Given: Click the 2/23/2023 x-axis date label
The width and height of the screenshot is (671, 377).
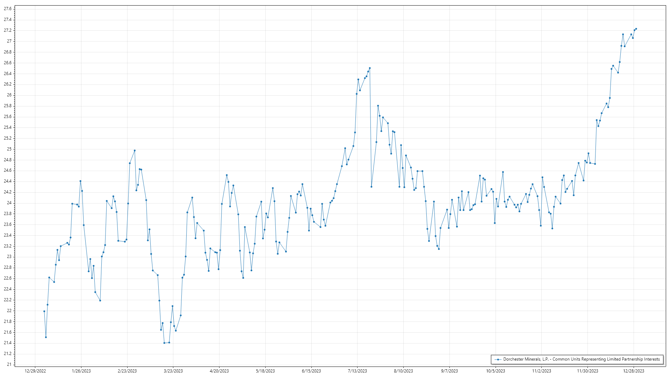Looking at the screenshot, I should coord(127,371).
